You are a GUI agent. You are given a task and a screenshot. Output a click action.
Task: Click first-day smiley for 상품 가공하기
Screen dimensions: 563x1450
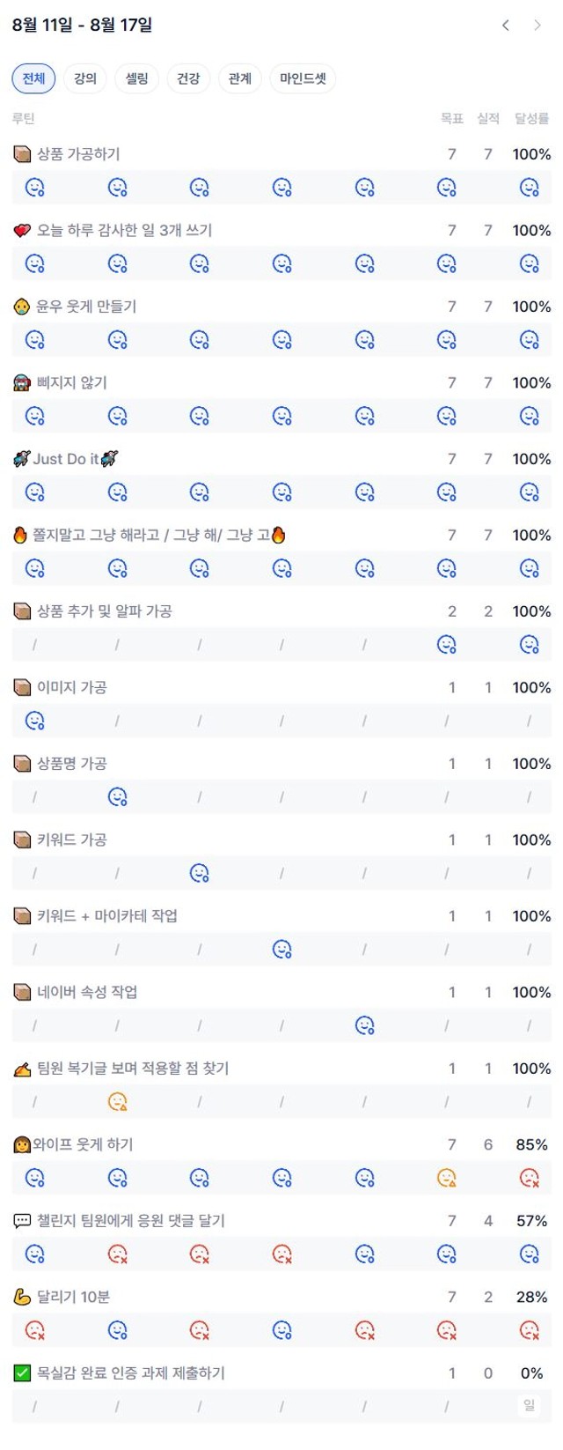[35, 187]
